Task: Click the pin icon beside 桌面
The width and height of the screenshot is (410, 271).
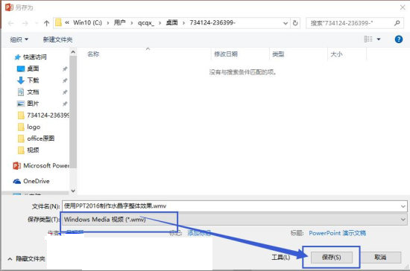Action: (x=65, y=69)
